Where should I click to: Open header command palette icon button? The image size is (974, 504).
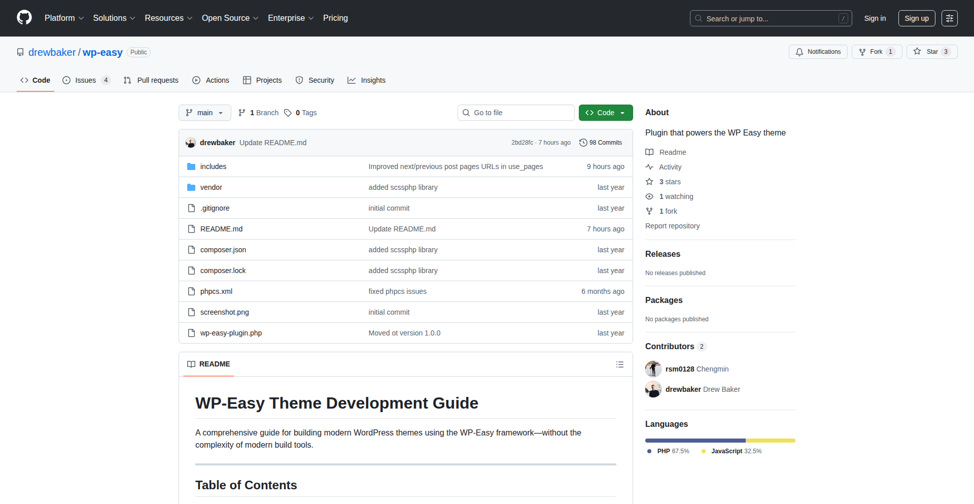(949, 18)
